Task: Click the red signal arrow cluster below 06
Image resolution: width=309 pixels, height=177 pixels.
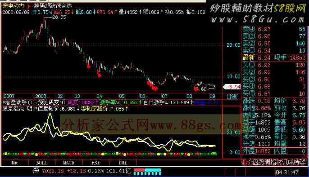Action: (x=152, y=86)
